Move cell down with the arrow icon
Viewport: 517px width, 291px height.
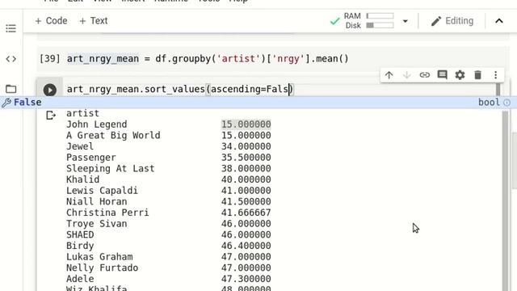[x=407, y=75]
